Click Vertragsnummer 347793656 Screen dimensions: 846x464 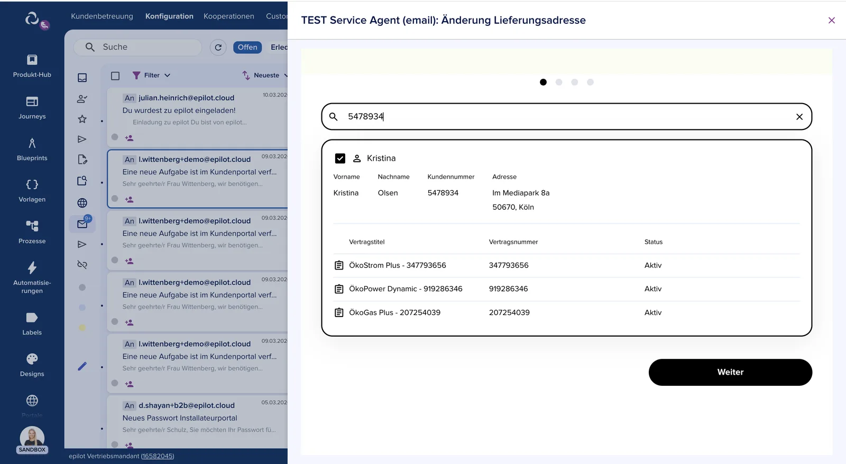pos(508,265)
